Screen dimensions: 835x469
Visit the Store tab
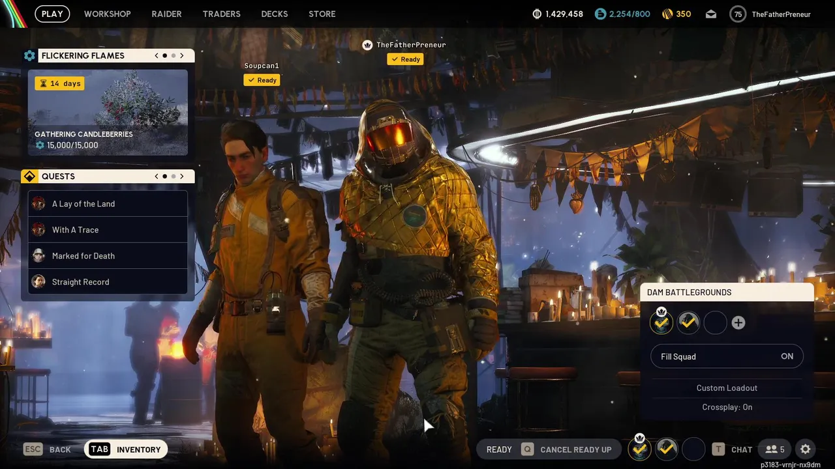[x=322, y=14]
